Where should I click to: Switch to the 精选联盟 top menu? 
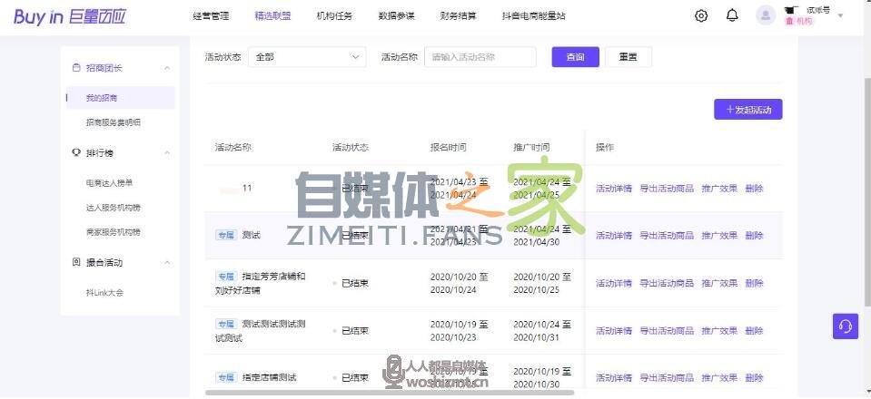point(272,16)
